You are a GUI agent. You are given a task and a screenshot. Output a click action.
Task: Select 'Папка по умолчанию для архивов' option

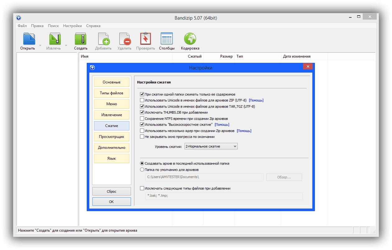(142, 170)
